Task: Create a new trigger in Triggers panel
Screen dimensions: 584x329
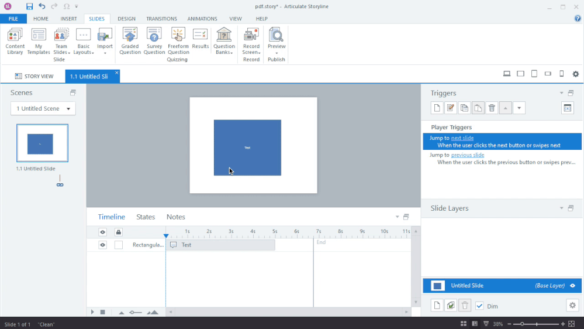Action: point(437,108)
